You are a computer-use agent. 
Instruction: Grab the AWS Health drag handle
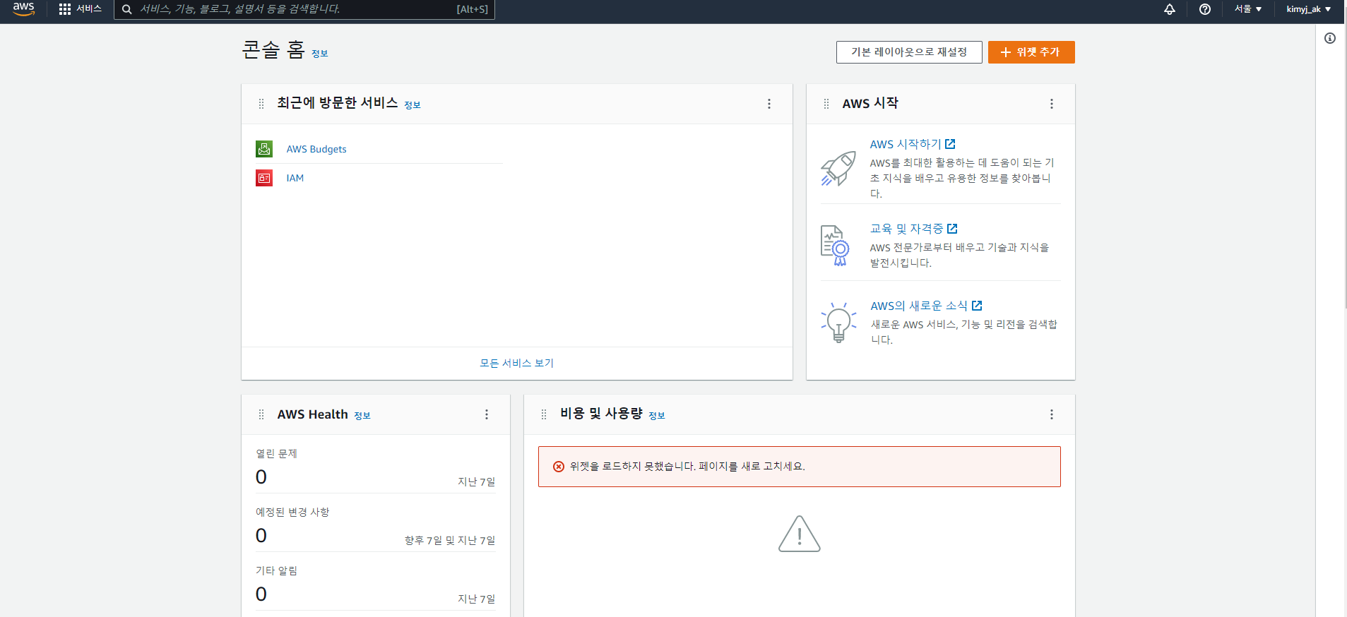coord(261,414)
